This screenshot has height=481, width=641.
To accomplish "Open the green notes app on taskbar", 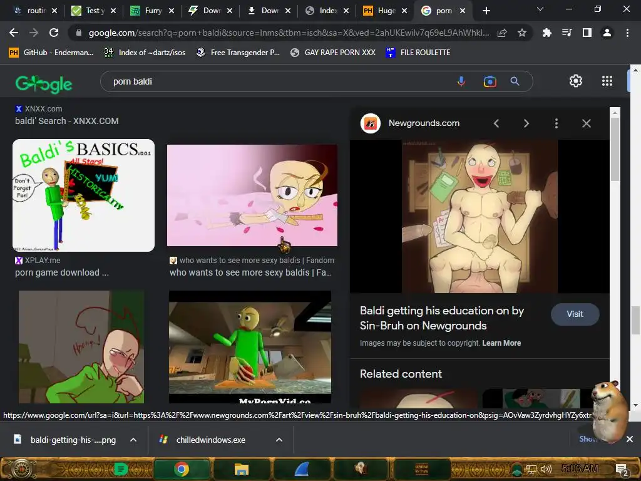I will tap(121, 468).
